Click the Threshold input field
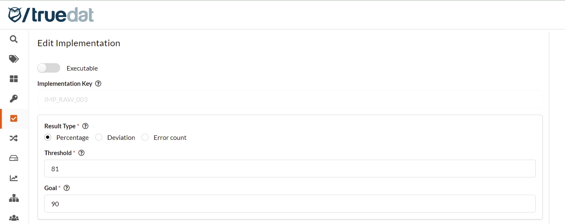This screenshot has width=565, height=224. coord(290,169)
